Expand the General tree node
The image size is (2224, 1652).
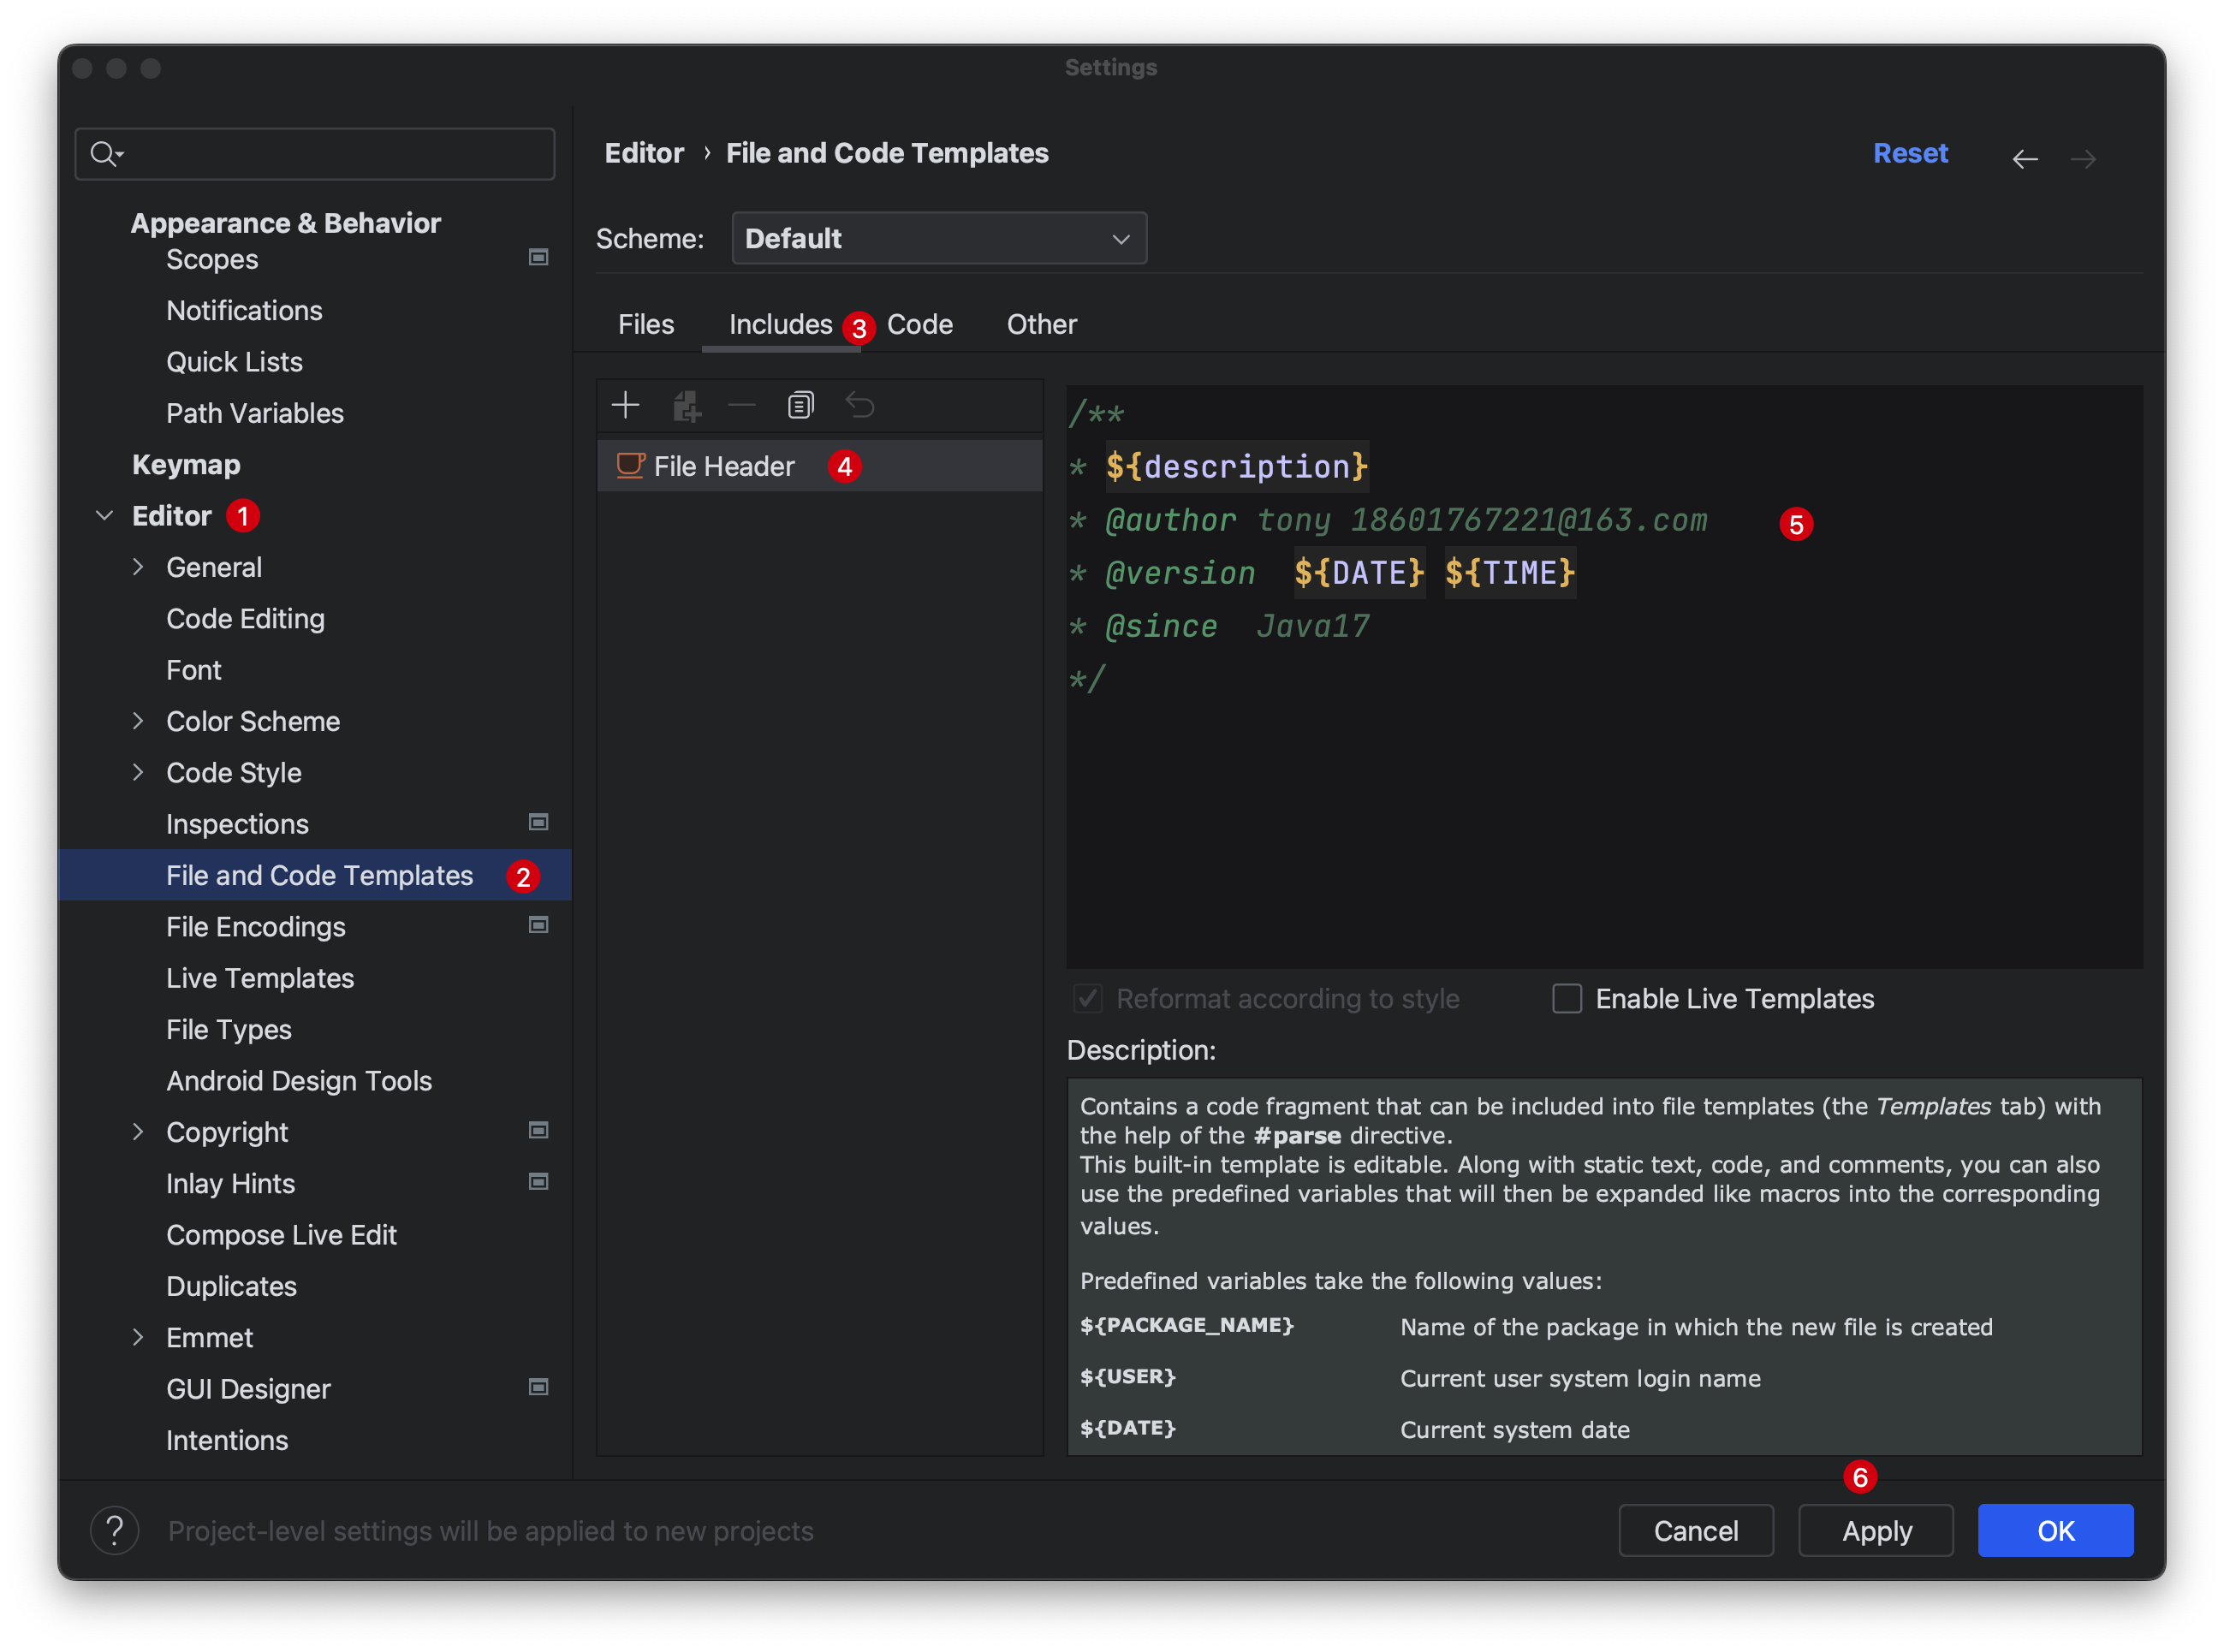click(x=138, y=567)
